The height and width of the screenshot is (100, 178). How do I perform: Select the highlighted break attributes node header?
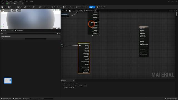(84, 44)
